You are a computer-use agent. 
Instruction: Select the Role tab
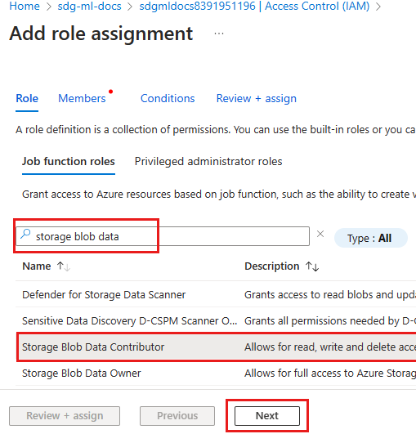click(x=27, y=99)
